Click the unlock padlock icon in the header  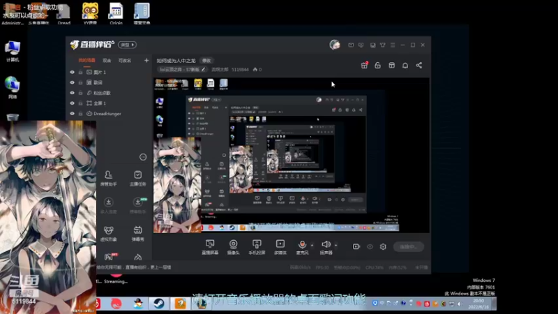click(377, 65)
